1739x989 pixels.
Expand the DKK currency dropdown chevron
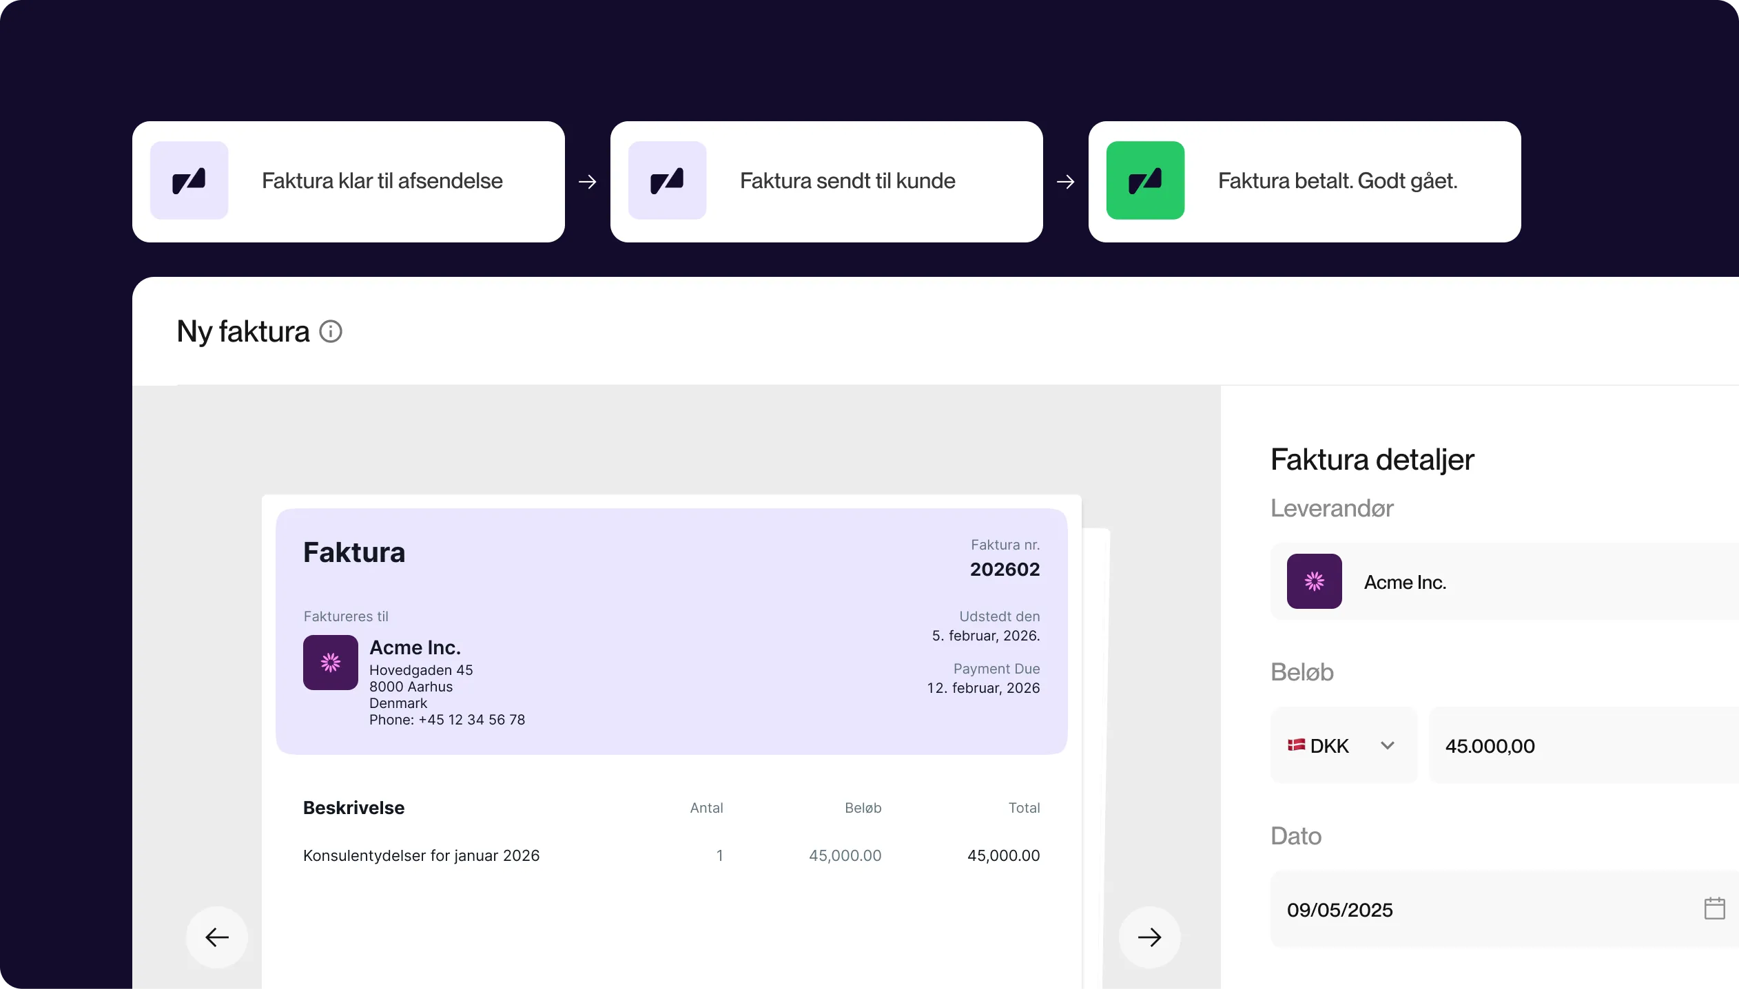pos(1388,745)
